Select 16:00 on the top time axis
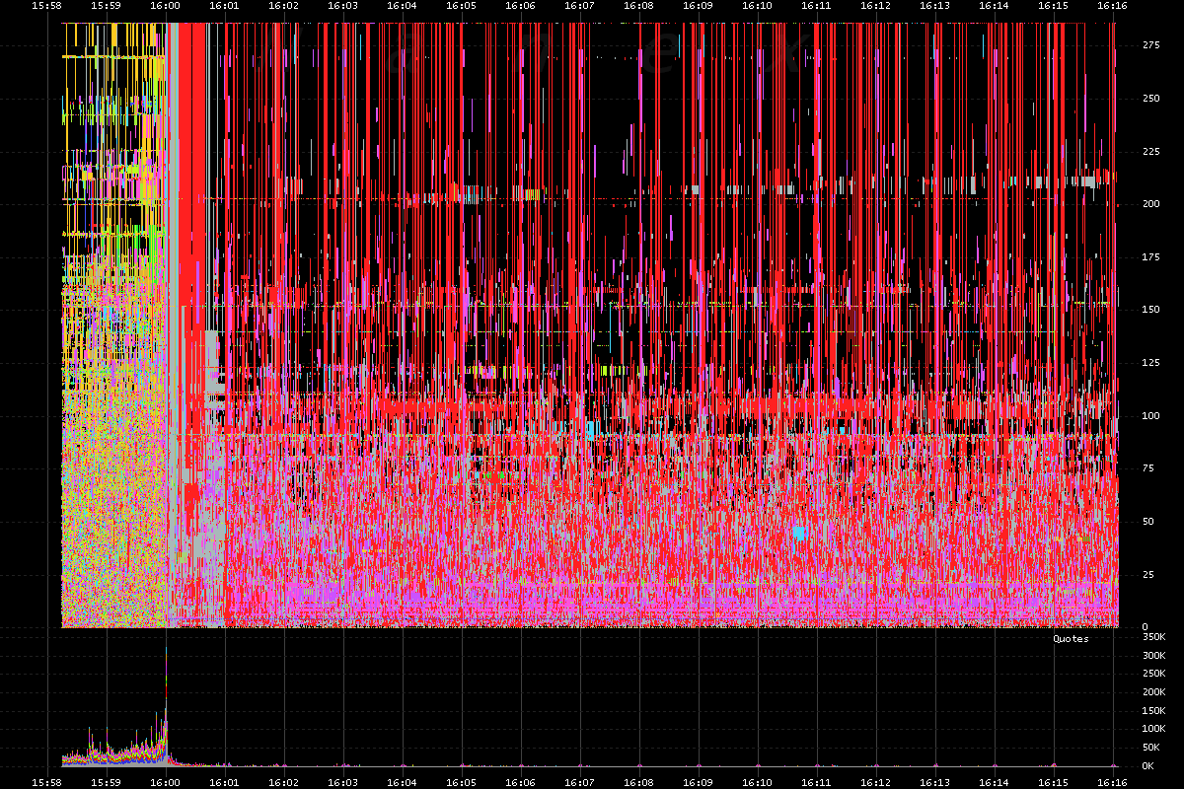The width and height of the screenshot is (1184, 789). click(x=165, y=6)
